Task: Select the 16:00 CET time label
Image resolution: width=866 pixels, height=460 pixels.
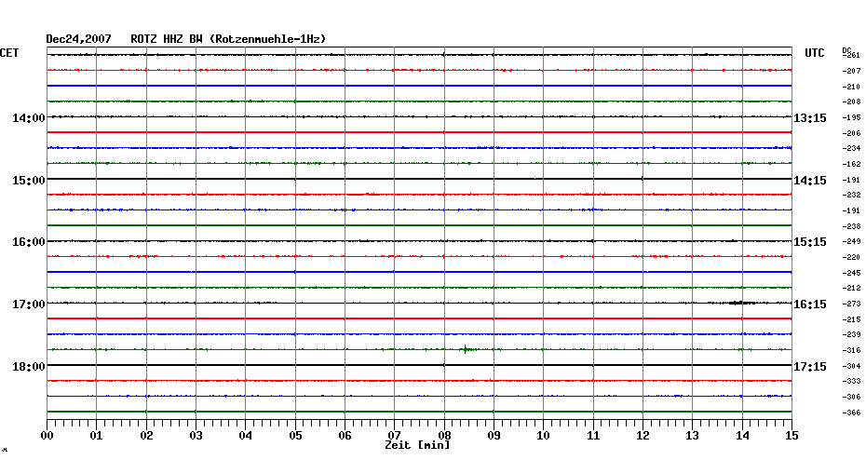Action: coord(29,242)
